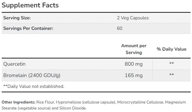Click the Daily Value not established footnote

(x=34, y=86)
